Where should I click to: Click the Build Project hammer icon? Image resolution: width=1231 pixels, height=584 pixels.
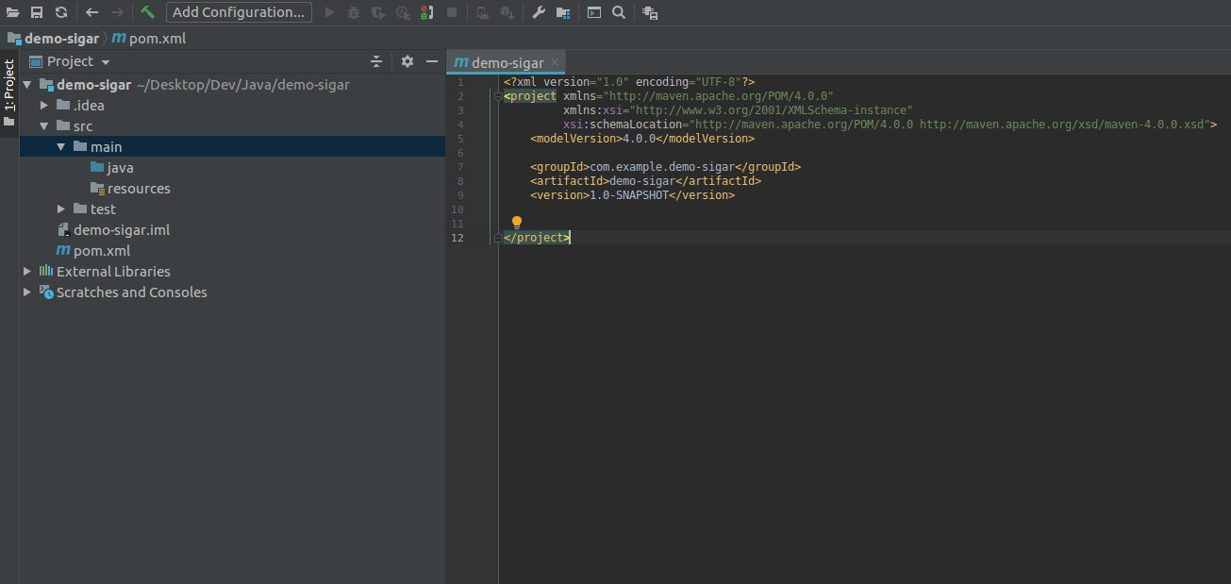[x=147, y=12]
